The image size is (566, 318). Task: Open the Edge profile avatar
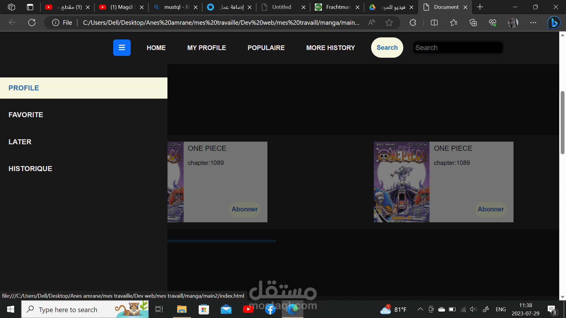coord(513,23)
